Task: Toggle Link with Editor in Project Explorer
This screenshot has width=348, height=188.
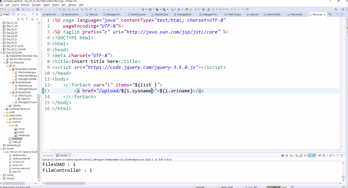Action: pyautogui.click(x=22, y=19)
